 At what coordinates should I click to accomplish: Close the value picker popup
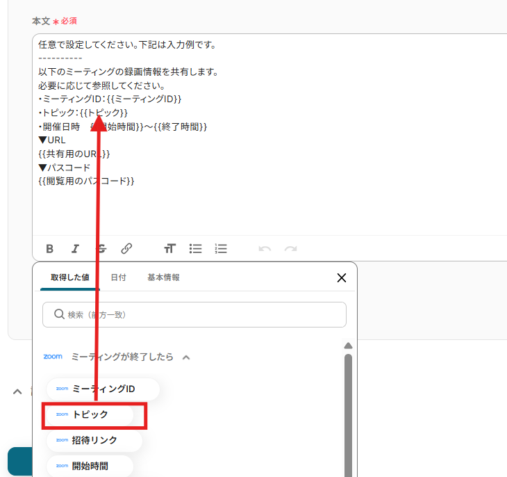point(341,277)
